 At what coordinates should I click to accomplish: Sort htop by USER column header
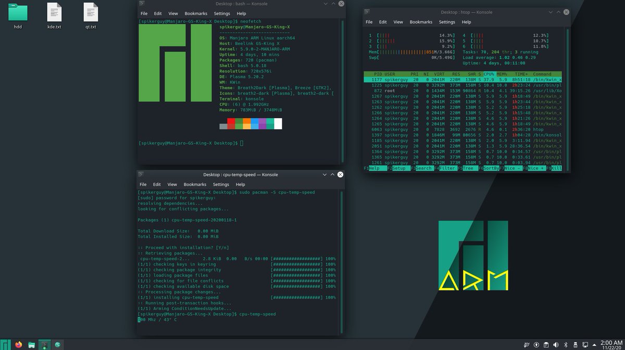tap(390, 74)
